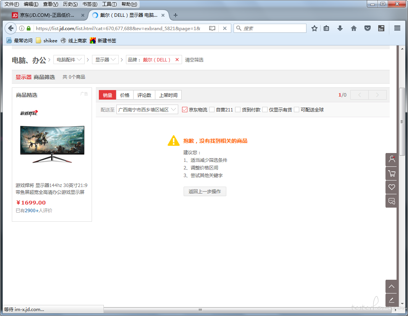Check 仅显示有货 checkbox
This screenshot has width=408, height=316.
[x=265, y=110]
